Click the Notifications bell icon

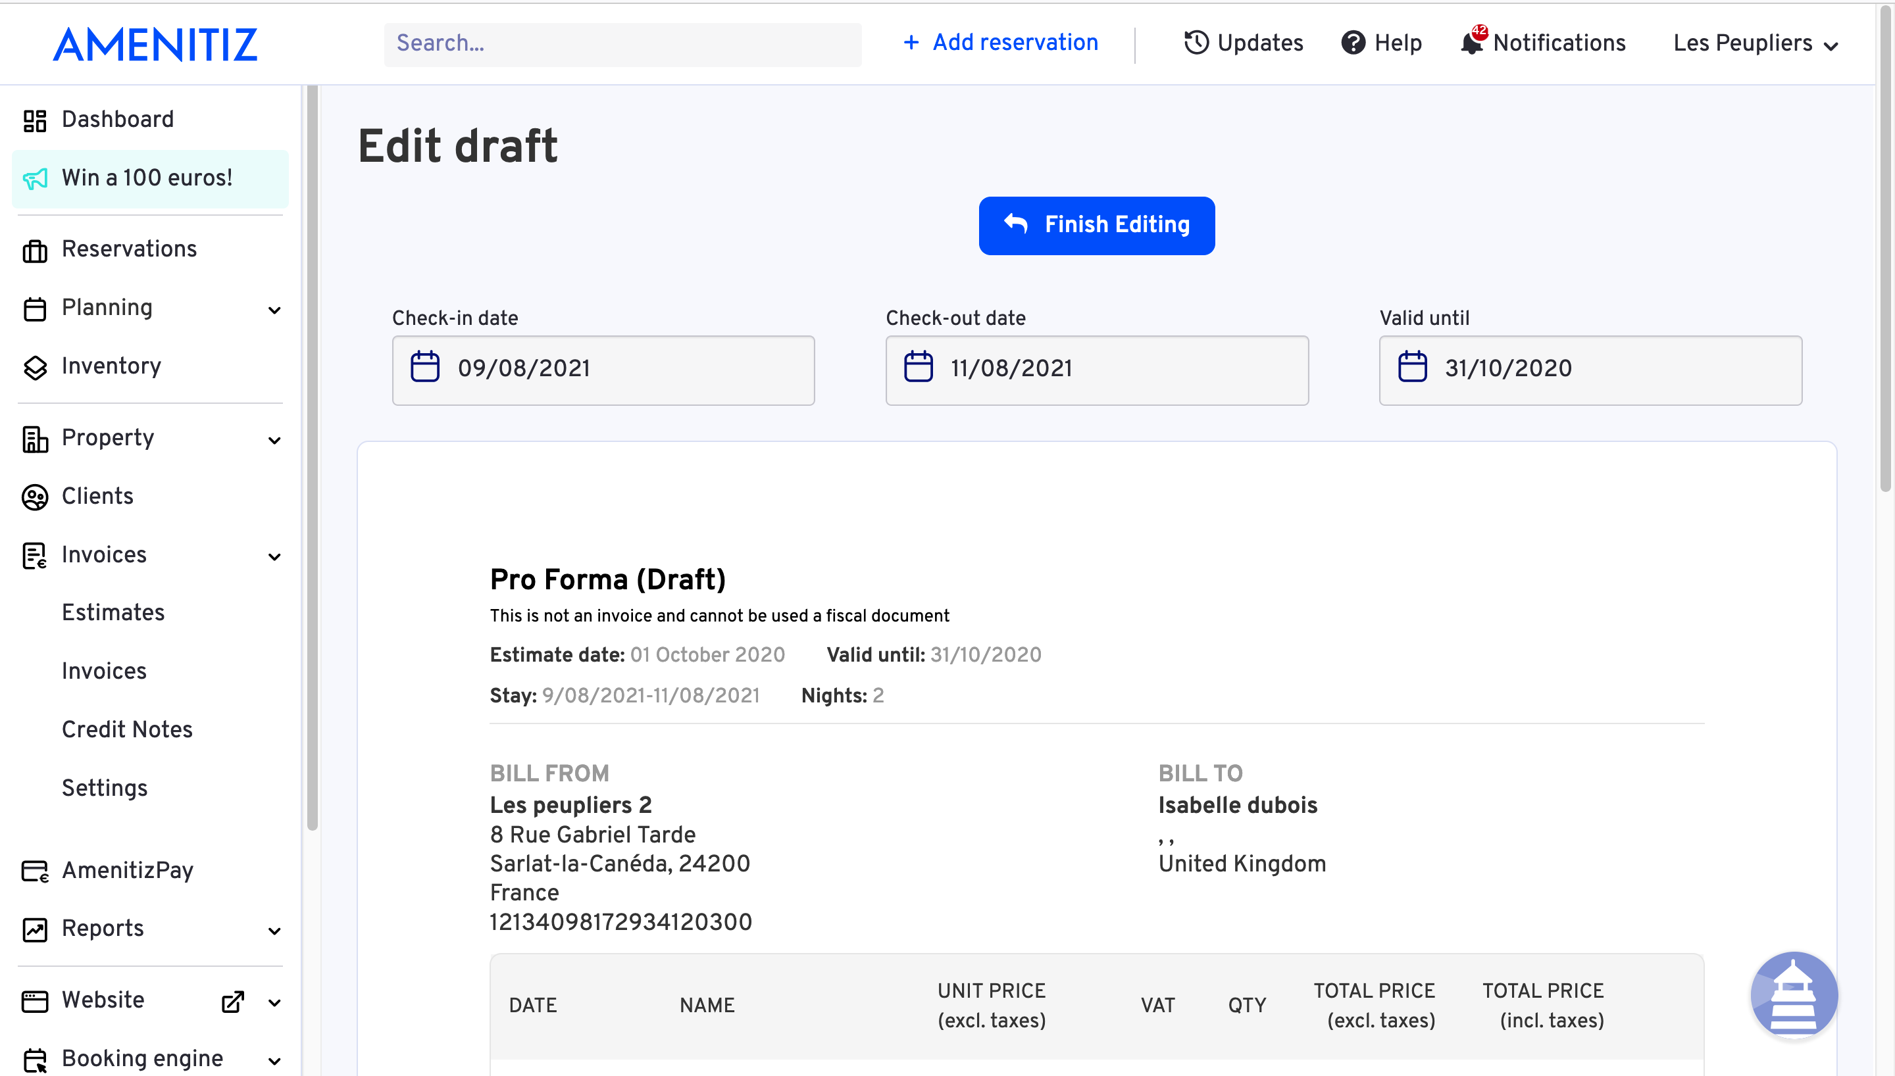1471,43
